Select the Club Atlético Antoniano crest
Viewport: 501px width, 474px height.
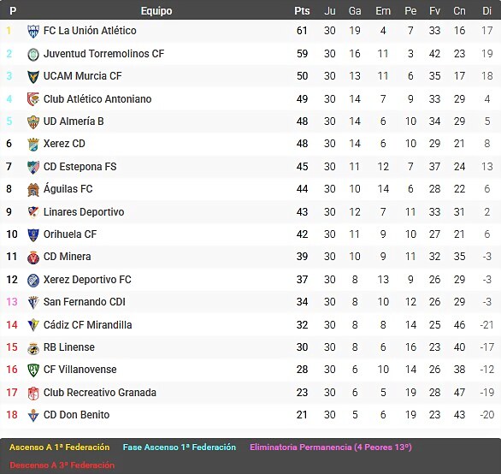33,99
